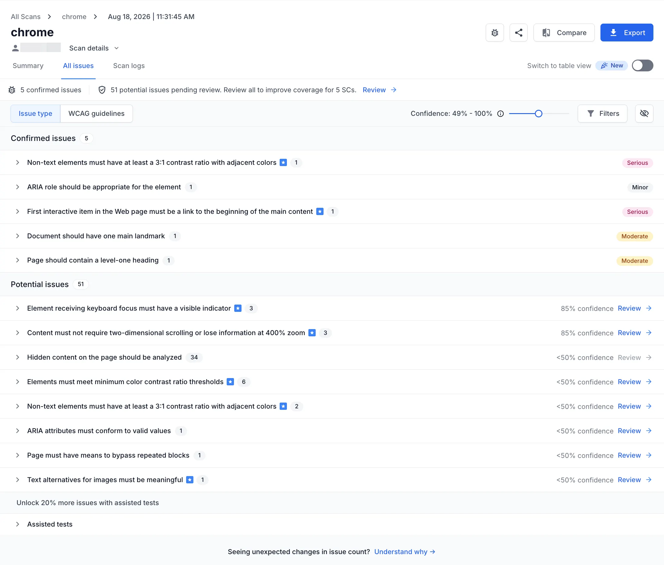Expand Document should have one main landmark
The width and height of the screenshot is (664, 565).
(x=18, y=236)
